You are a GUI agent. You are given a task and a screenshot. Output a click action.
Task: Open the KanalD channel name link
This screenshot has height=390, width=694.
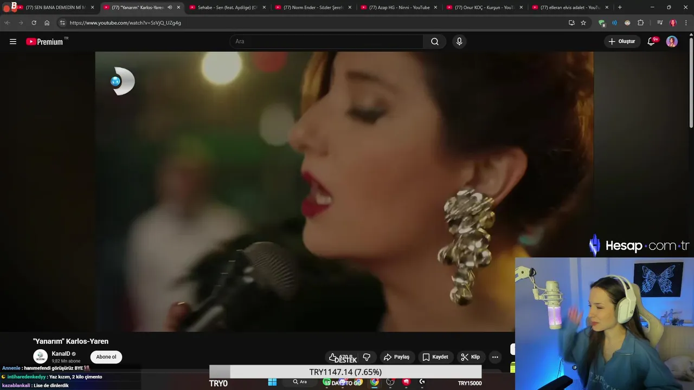click(61, 354)
